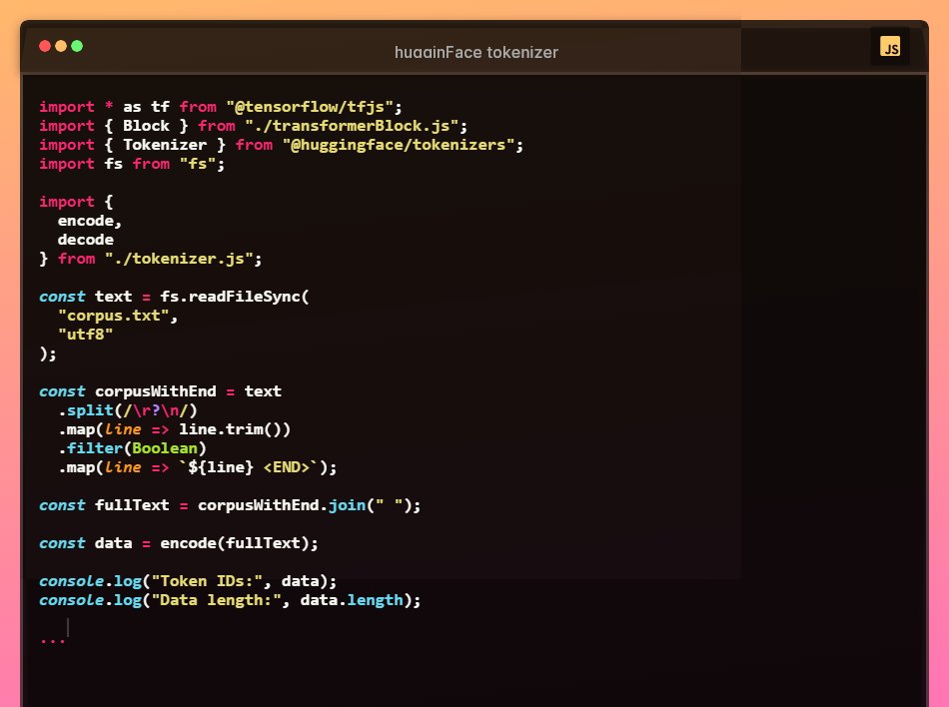Click the string "corpus.txt"

[x=113, y=316]
